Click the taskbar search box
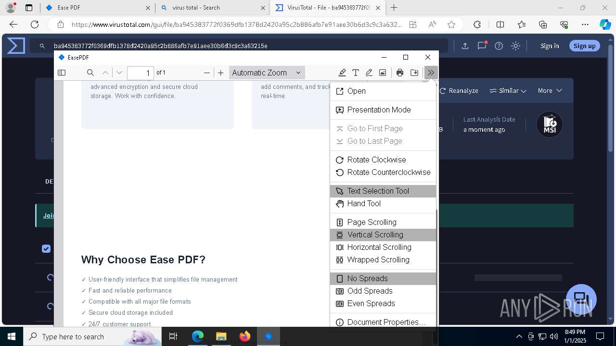Viewport: 616px width, 346px height. 92,336
